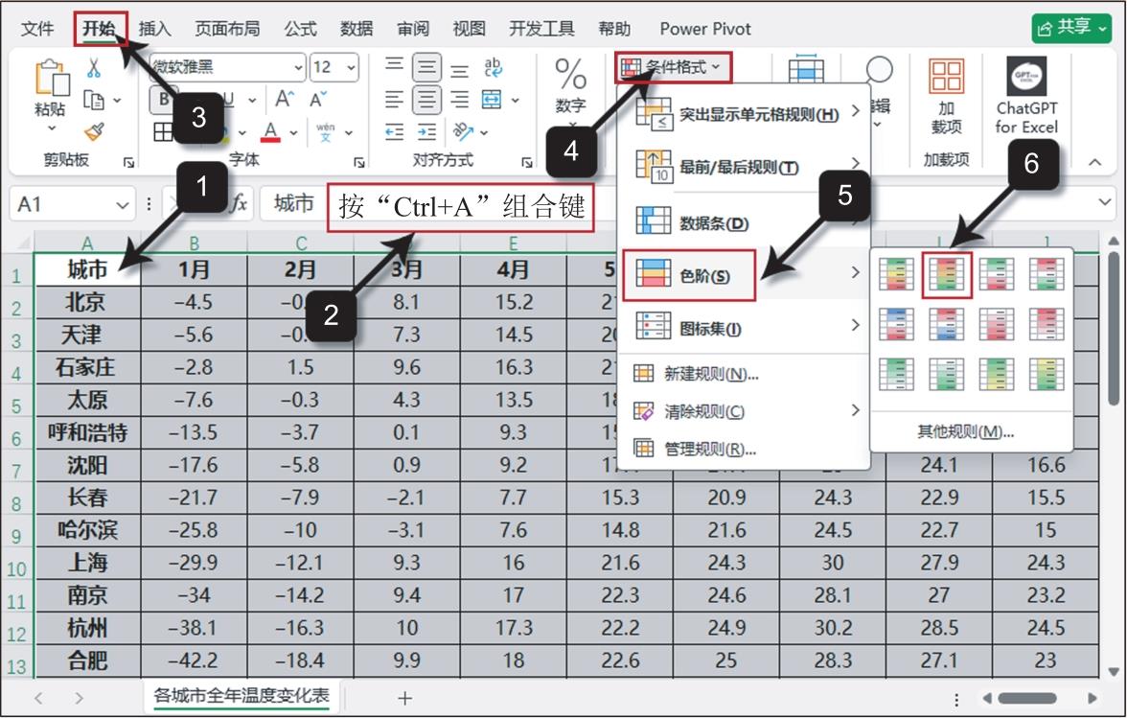Choose 其他规则(M)... in the color scale flyout

965,431
